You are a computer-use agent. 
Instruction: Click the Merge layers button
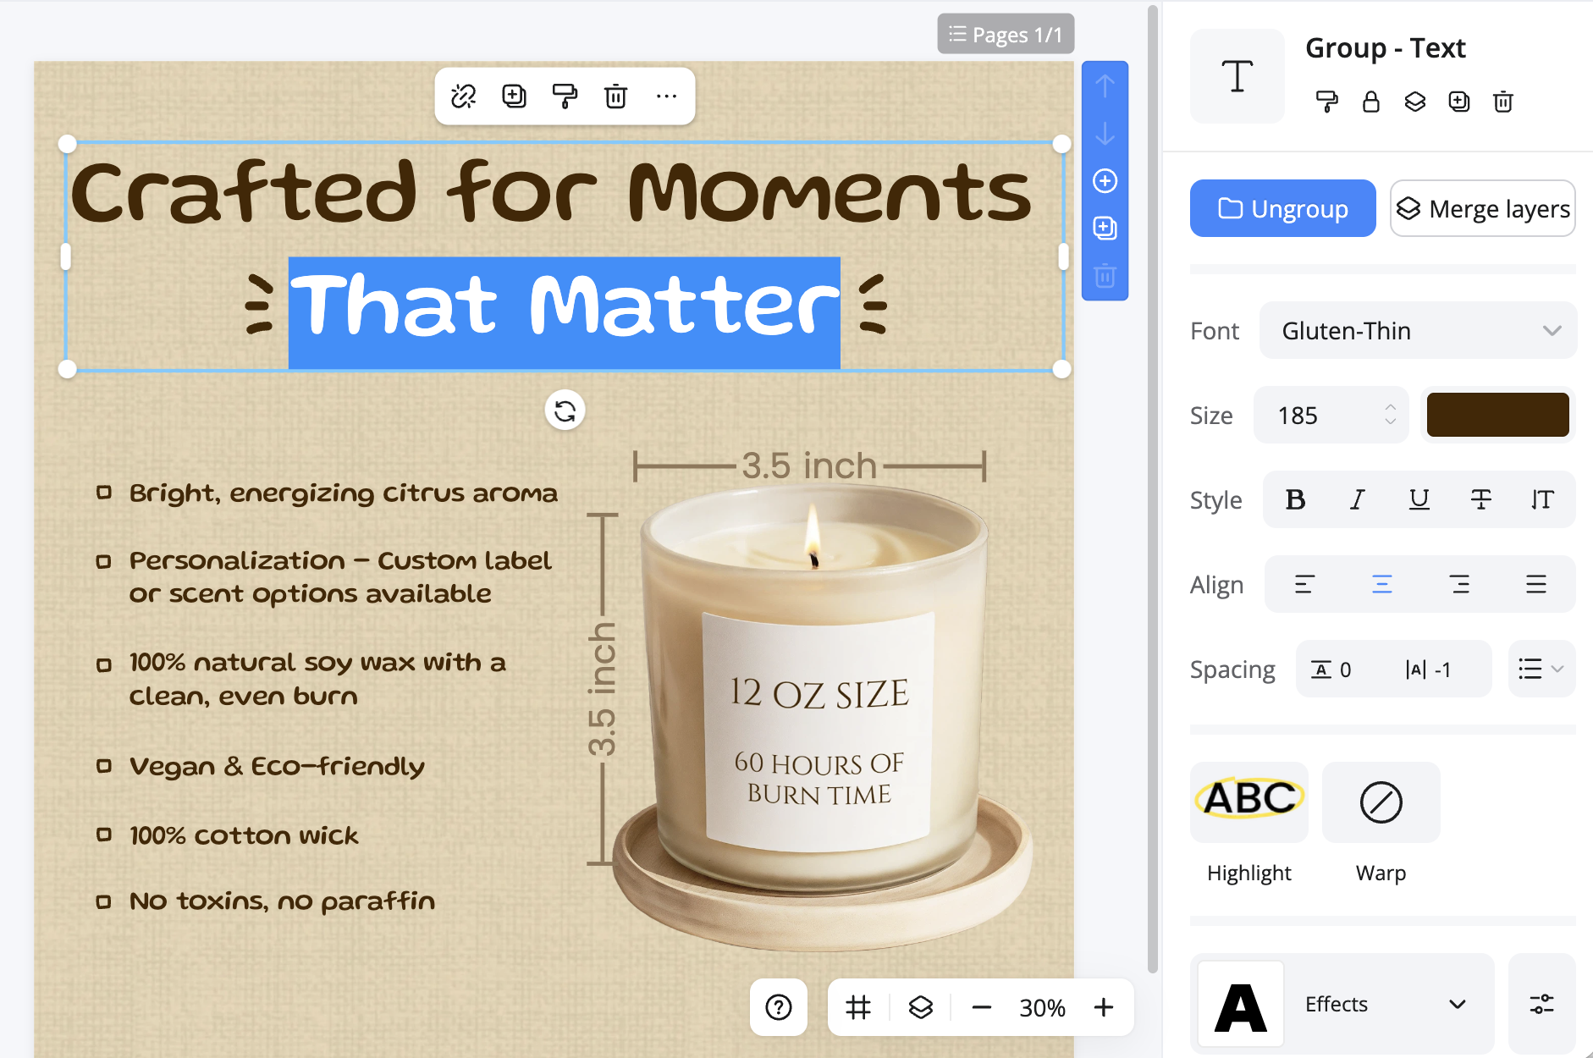click(x=1483, y=208)
